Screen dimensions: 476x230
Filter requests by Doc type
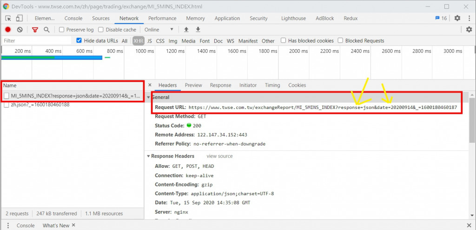click(218, 41)
